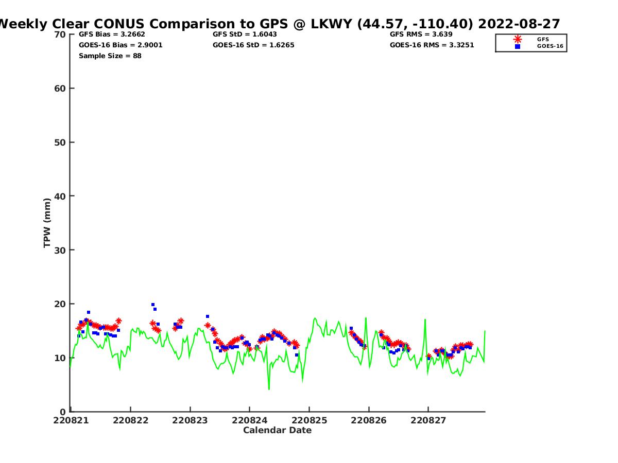Click the GFS Bias = 3.2662 text
Image resolution: width=618 pixels, height=463 pixels.
(112, 34)
